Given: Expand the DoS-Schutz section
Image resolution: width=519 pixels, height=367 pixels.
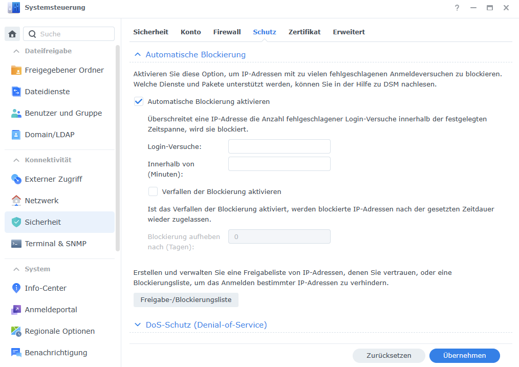Looking at the screenshot, I should point(137,325).
